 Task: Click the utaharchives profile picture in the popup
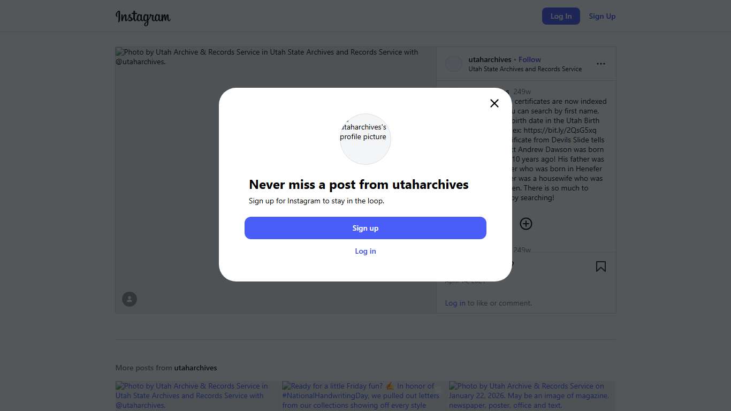coord(365,139)
